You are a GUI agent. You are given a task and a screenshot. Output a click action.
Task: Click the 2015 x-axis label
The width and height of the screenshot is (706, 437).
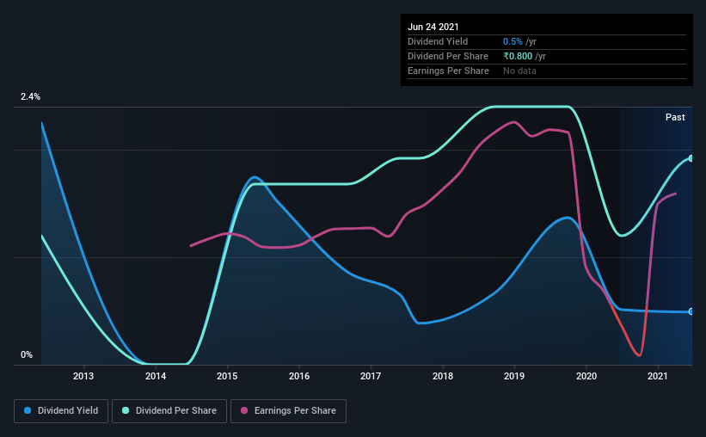[227, 376]
